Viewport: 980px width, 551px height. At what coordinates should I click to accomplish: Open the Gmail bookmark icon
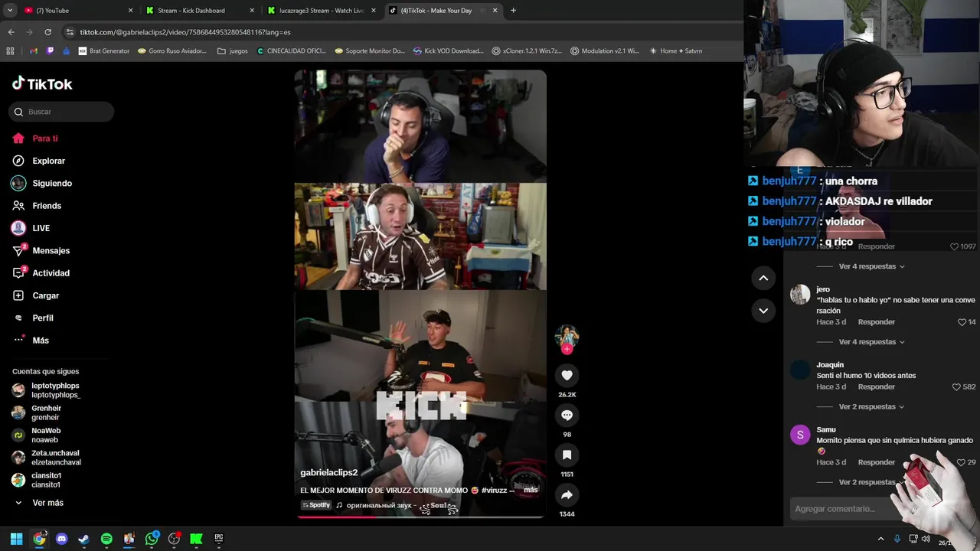pos(34,51)
